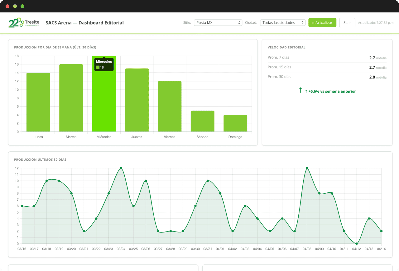Click the 03/24 peak data point
The image size is (399, 271).
121,168
